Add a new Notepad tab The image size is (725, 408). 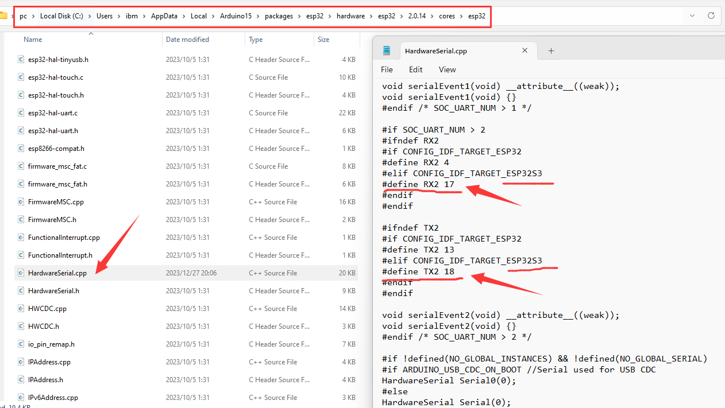tap(551, 50)
